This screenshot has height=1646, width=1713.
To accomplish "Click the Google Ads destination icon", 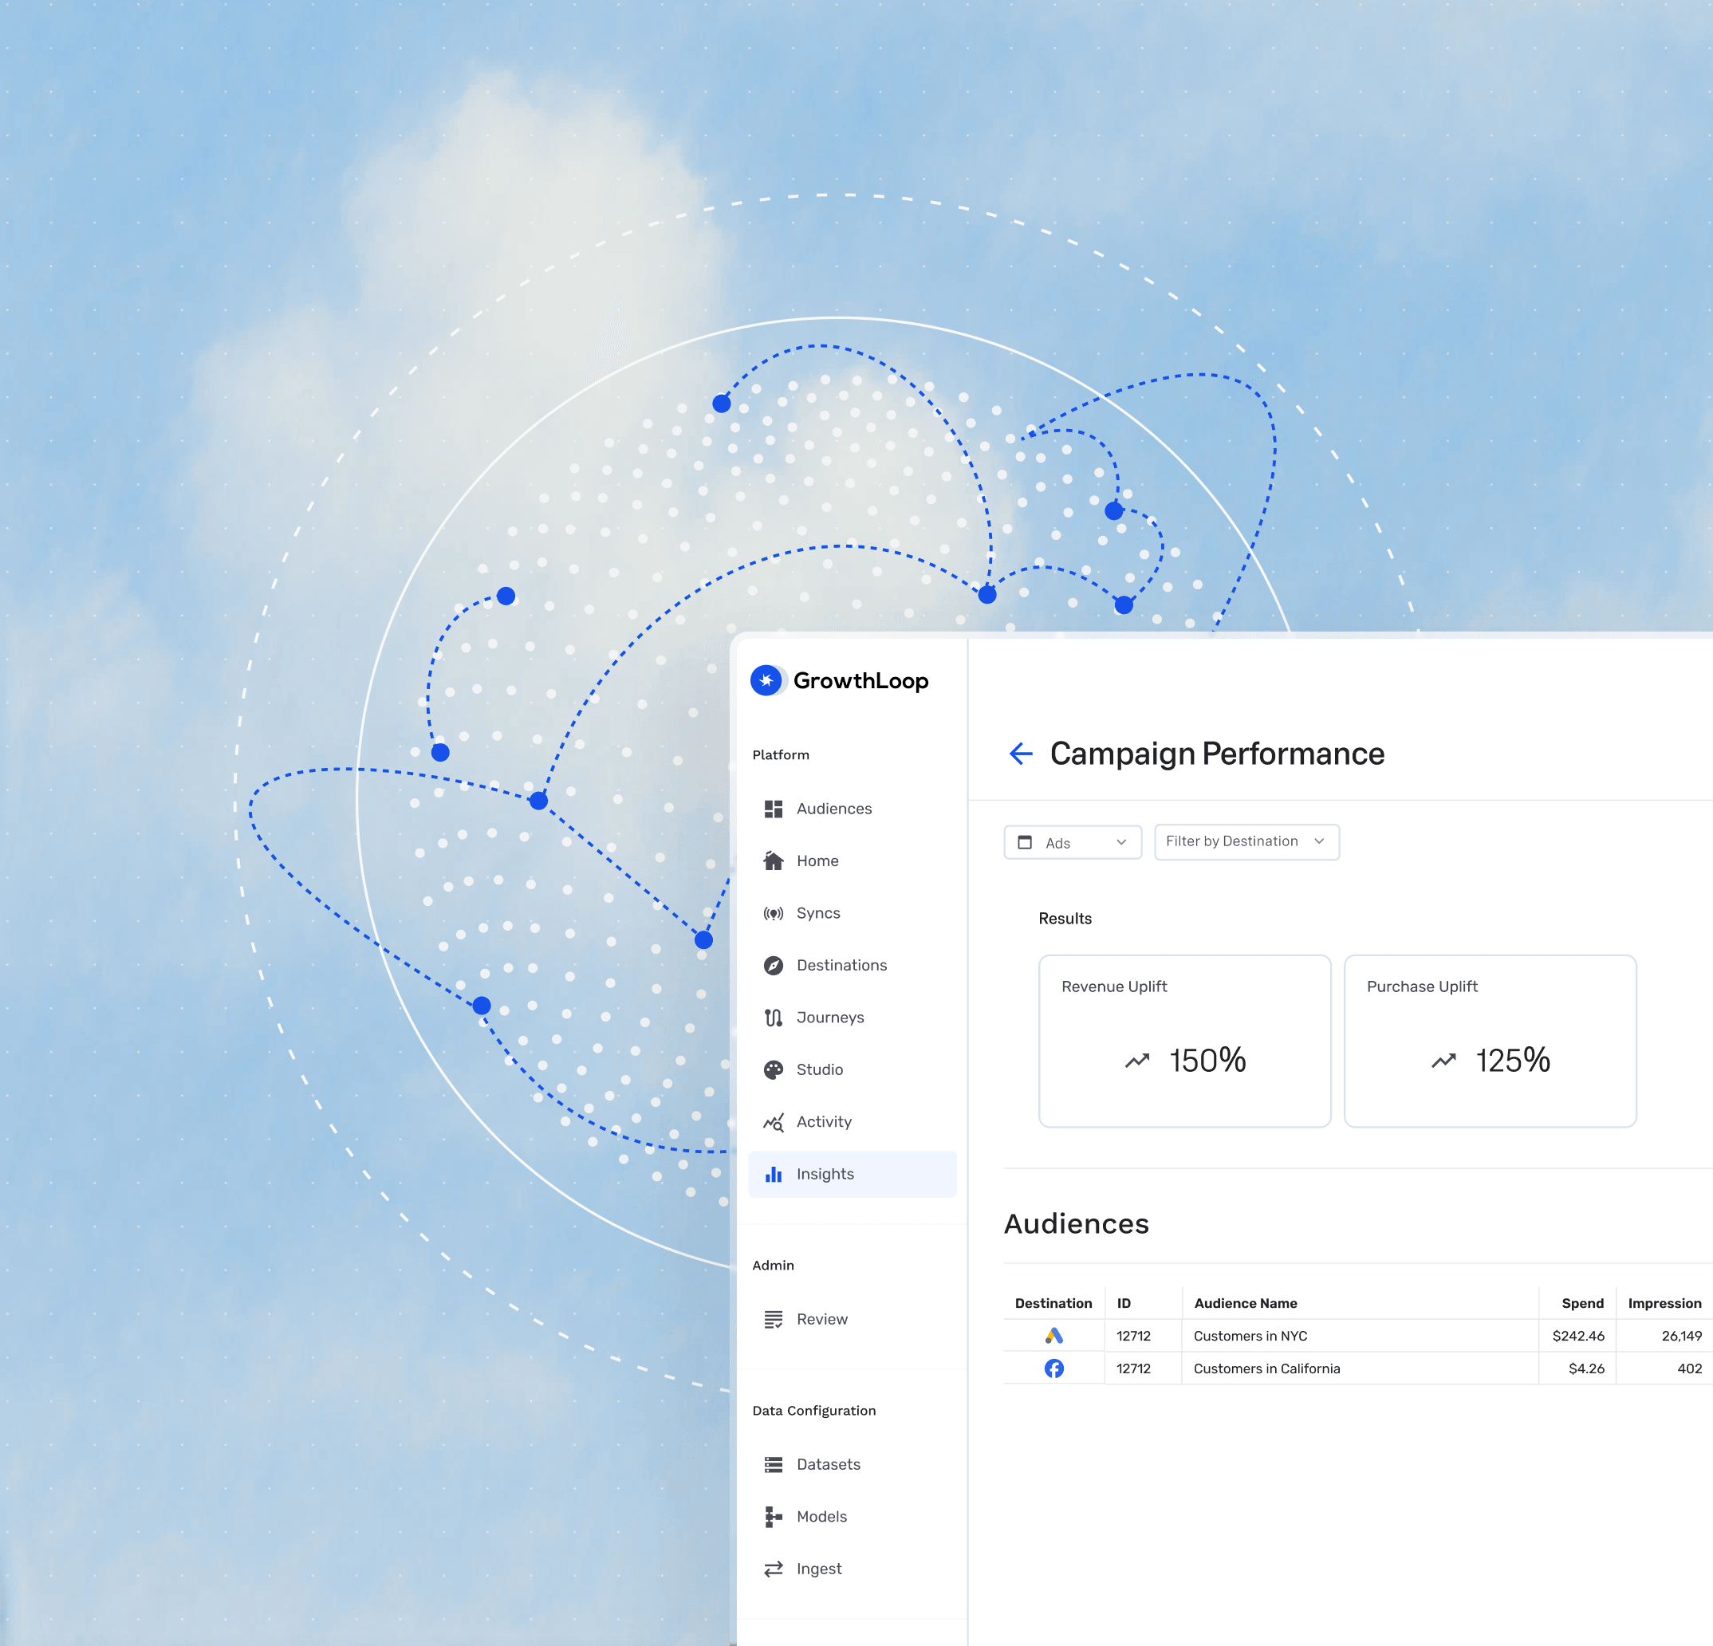I will click(x=1054, y=1336).
